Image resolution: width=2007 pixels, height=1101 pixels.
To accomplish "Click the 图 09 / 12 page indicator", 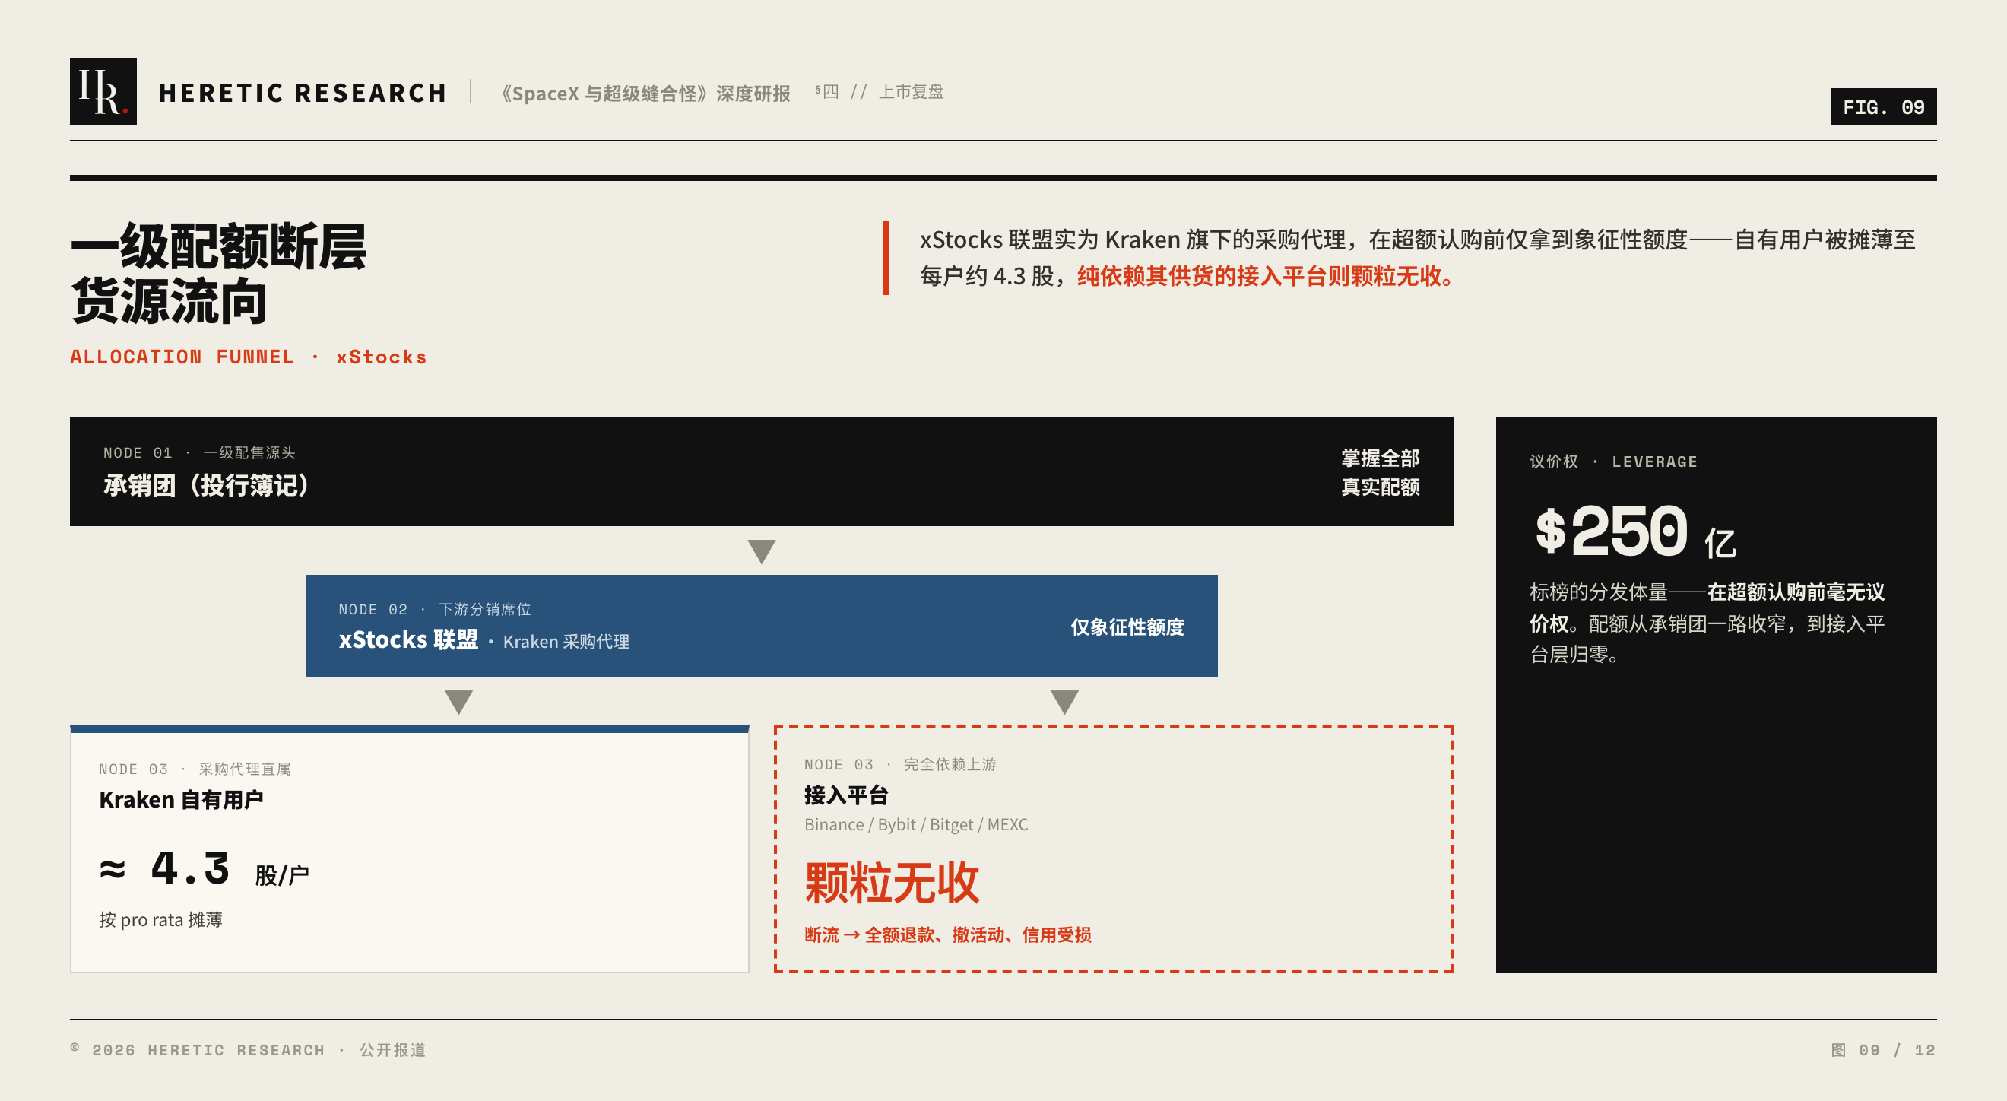I will tap(1882, 1049).
